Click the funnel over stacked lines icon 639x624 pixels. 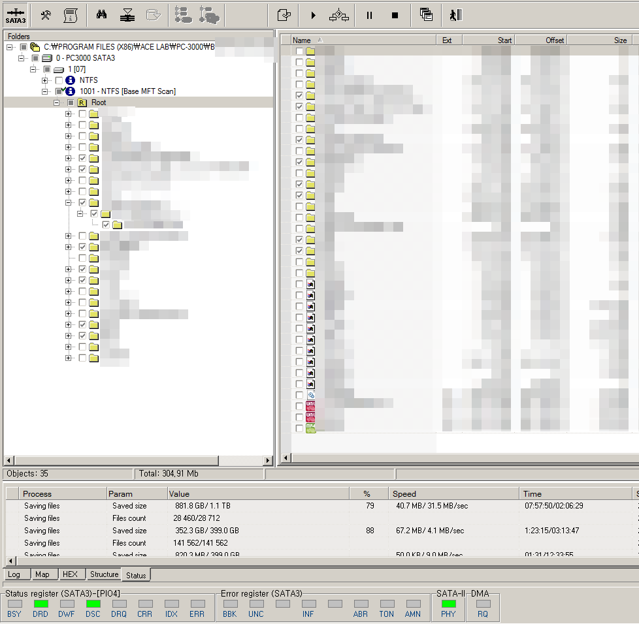[127, 16]
